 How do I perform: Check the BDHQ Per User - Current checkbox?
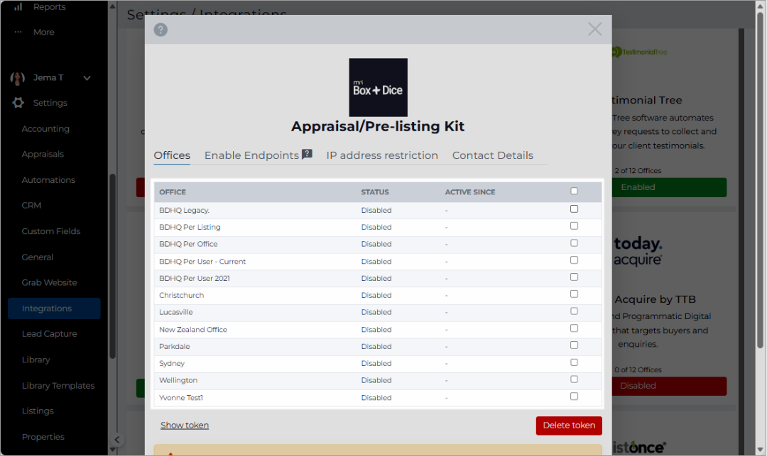point(575,260)
